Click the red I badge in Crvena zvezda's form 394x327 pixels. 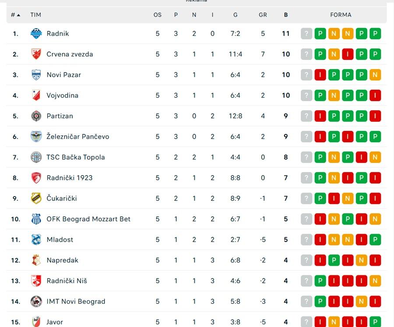(x=348, y=54)
